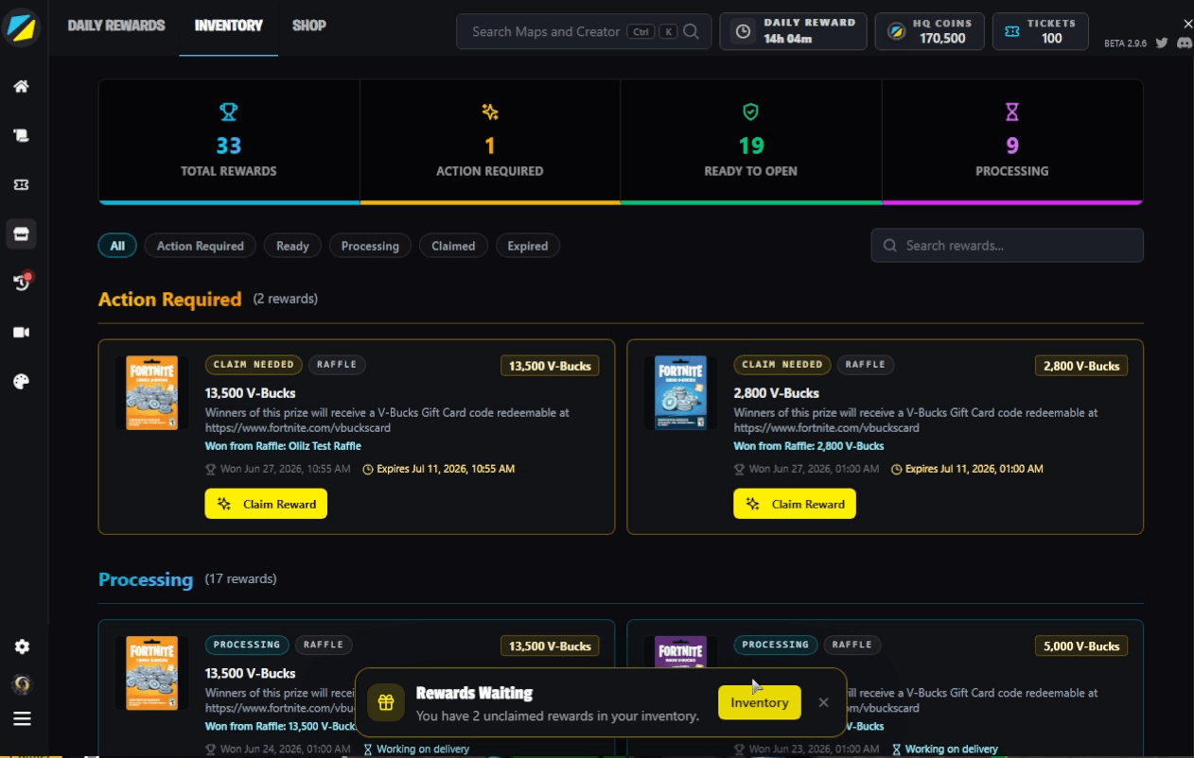This screenshot has height=758, width=1194.
Task: Click the Discord icon at top right
Action: [x=1184, y=43]
